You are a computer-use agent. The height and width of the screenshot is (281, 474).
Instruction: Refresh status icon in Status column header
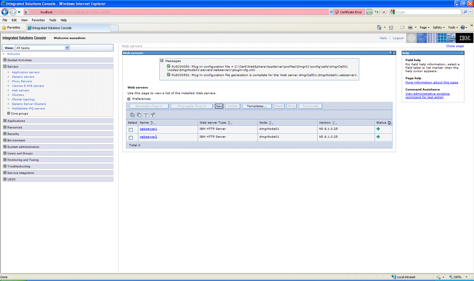pos(389,123)
